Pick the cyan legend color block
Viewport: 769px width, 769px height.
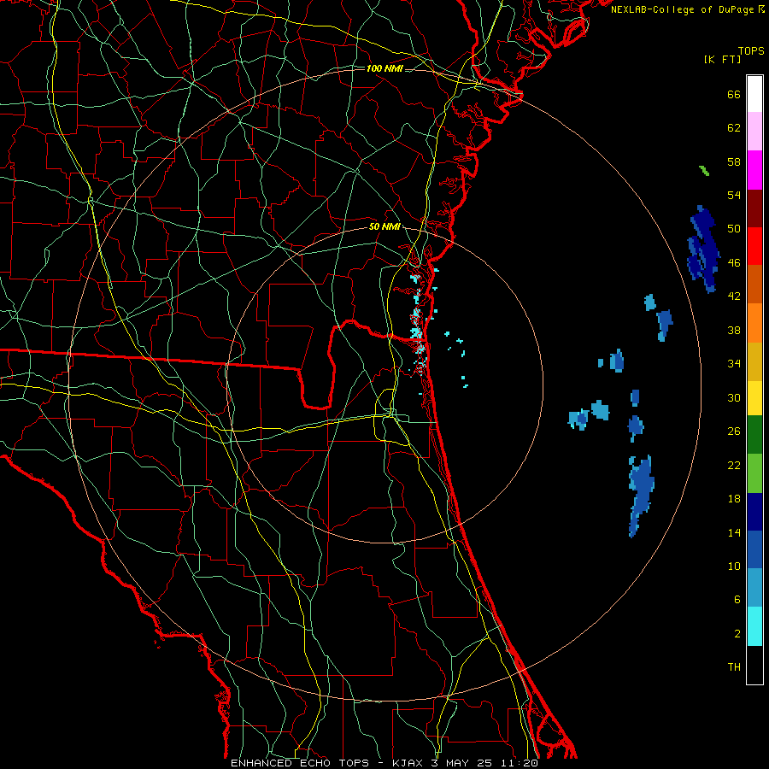pyautogui.click(x=754, y=626)
